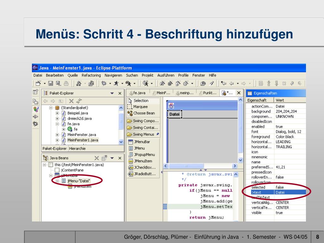
Task: Open the Datei menu in menu bar
Action: click(38, 75)
